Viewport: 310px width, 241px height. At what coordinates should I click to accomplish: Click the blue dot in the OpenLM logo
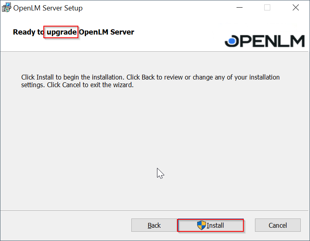232,40
